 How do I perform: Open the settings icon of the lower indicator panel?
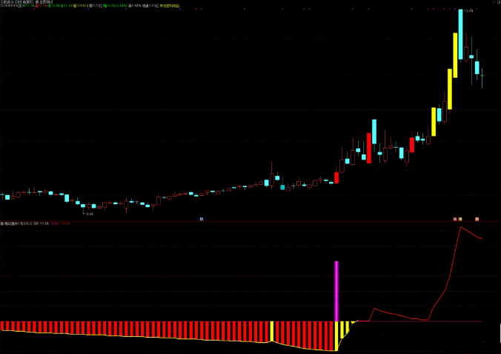[x=2, y=223]
